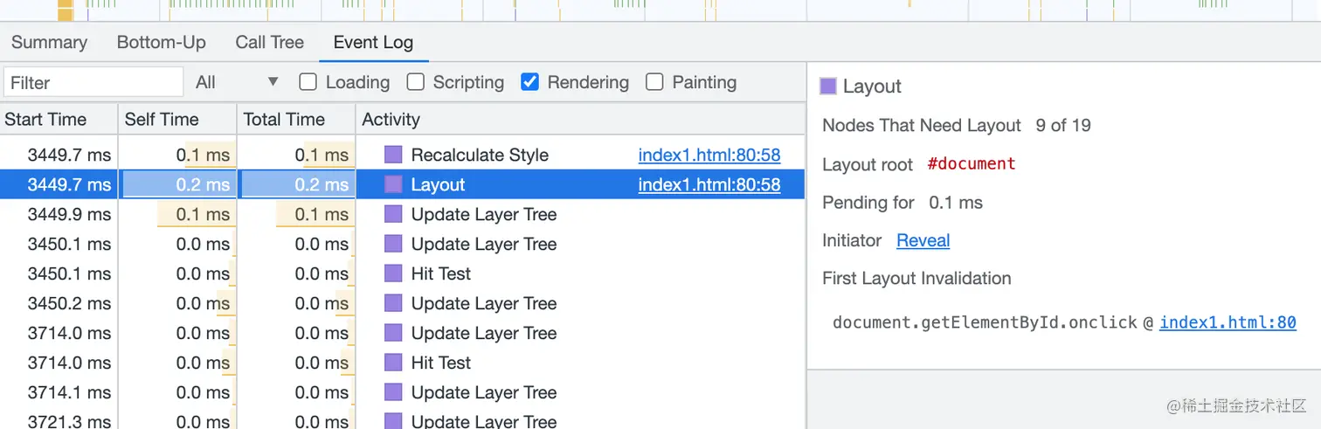Open index1.html:80 link in First Layout Invalidation
The width and height of the screenshot is (1321, 429).
click(x=1228, y=322)
